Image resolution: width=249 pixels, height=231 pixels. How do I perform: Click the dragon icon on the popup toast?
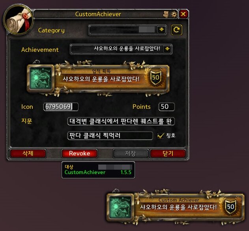tap(120, 207)
